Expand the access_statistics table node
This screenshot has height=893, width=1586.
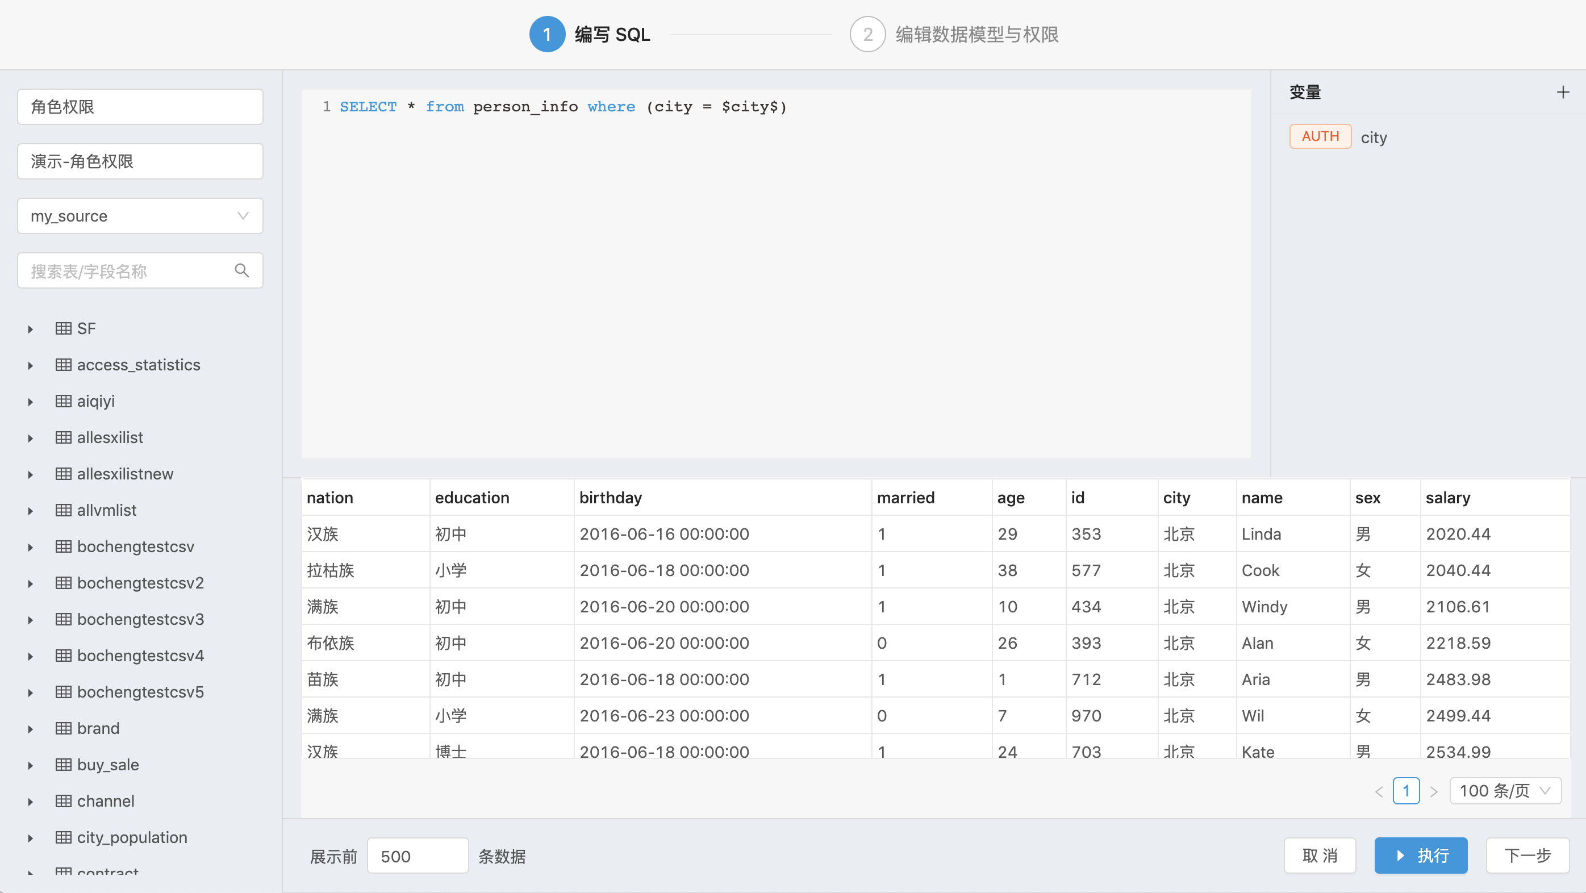point(30,365)
